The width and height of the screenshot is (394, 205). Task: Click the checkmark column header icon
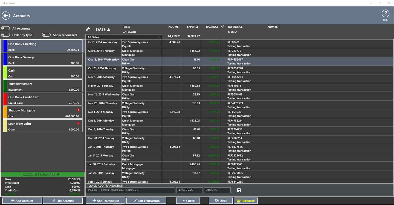(x=222, y=26)
